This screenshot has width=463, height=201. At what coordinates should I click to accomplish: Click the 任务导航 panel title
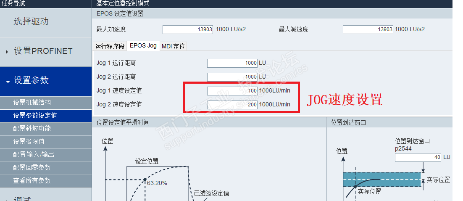coord(13,3)
